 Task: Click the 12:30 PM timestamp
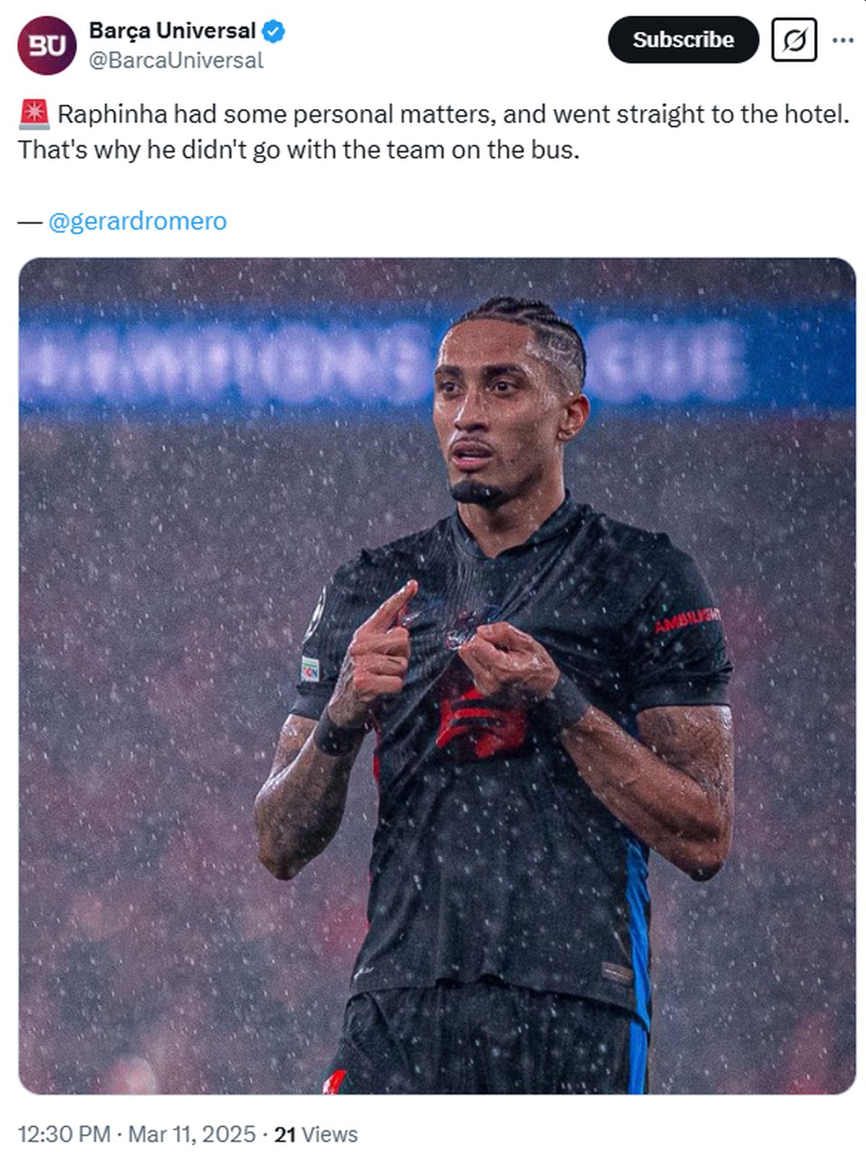pos(64,1134)
